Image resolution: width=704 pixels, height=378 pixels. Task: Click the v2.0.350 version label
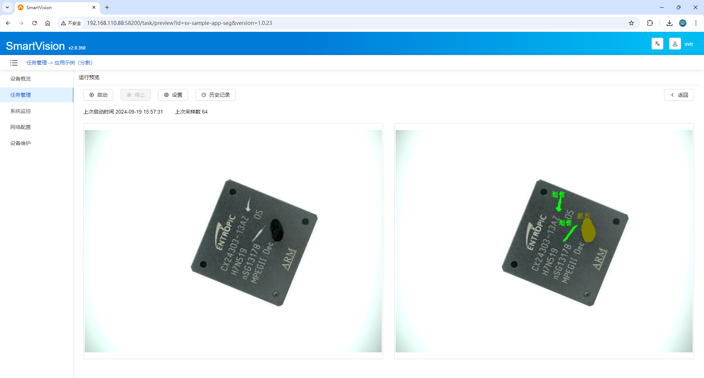pos(77,48)
